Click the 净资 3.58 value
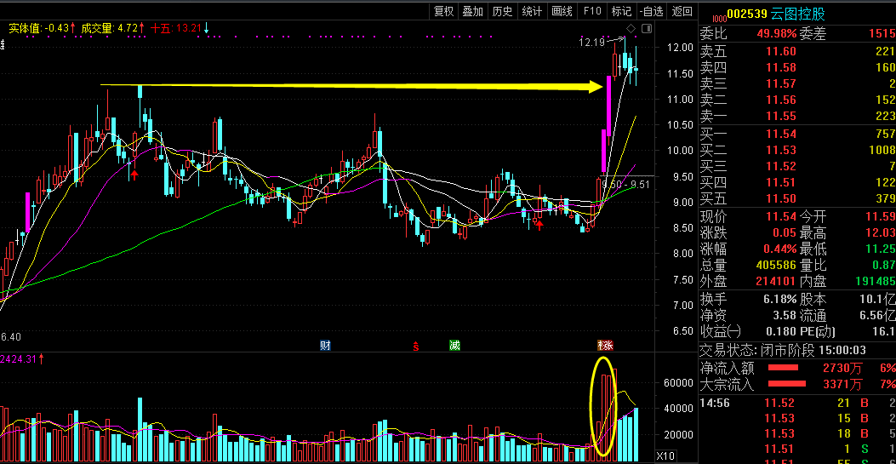Viewport: 896px width, 464px height. 785,315
